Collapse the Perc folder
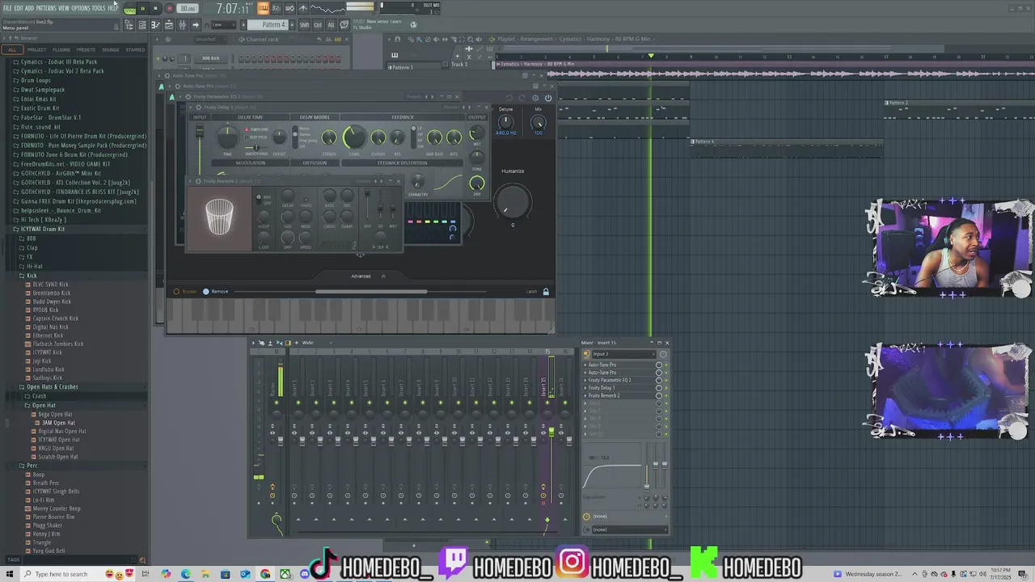 tap(32, 466)
